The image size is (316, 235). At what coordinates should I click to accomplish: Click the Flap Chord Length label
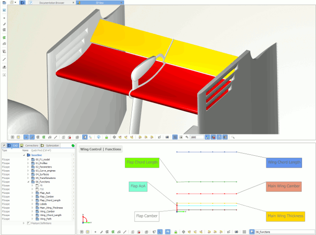click(142, 163)
